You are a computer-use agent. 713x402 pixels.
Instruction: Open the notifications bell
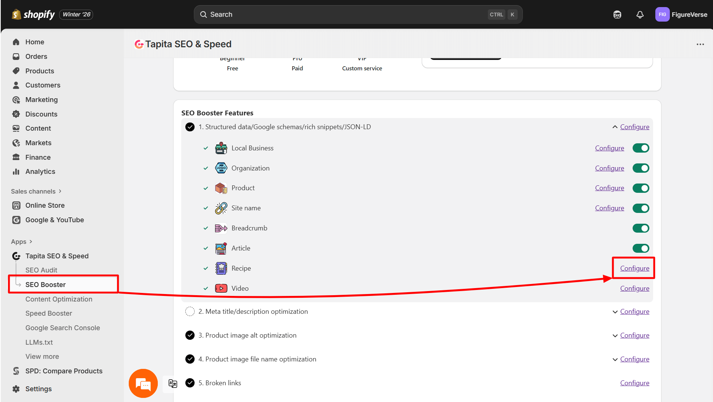coord(640,15)
